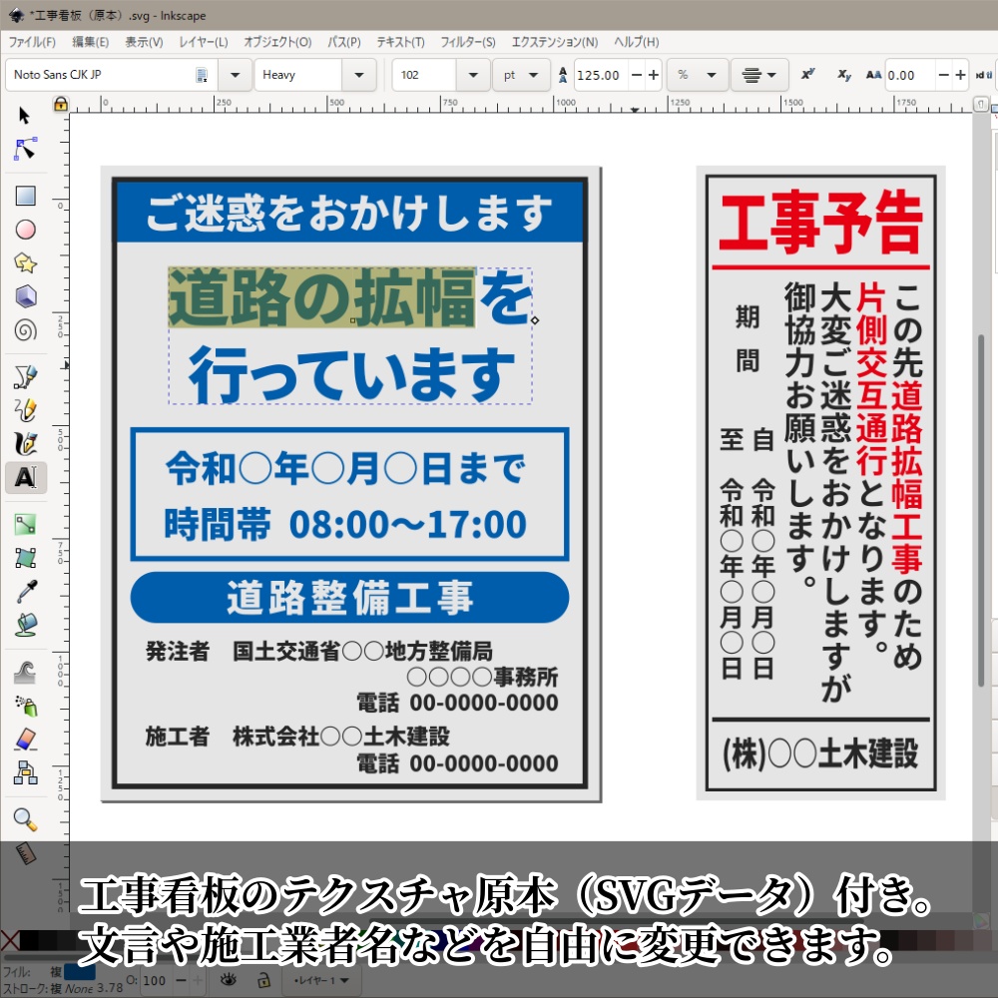Activate the Spiral tool
998x998 pixels.
[25, 330]
